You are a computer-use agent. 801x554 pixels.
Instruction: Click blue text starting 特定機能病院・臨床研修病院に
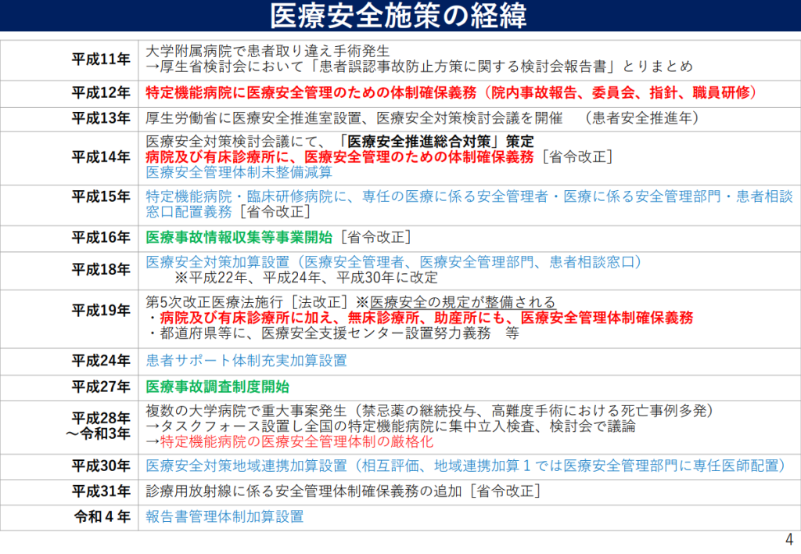tap(469, 196)
